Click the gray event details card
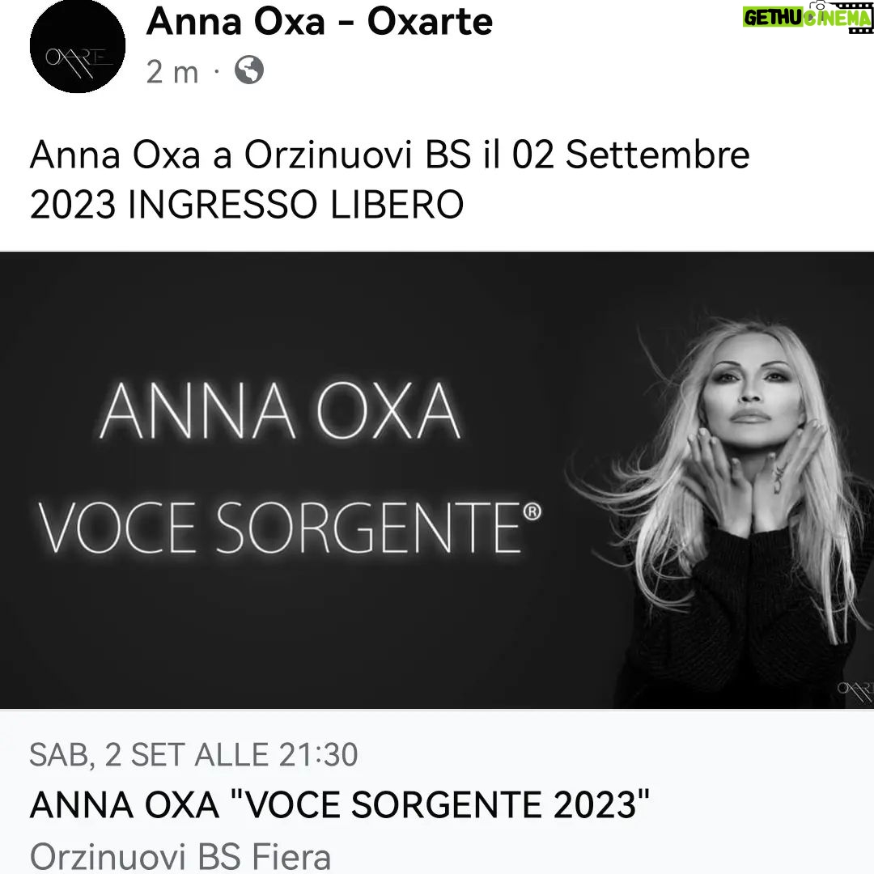Screen dimensions: 874x874 (x=437, y=792)
